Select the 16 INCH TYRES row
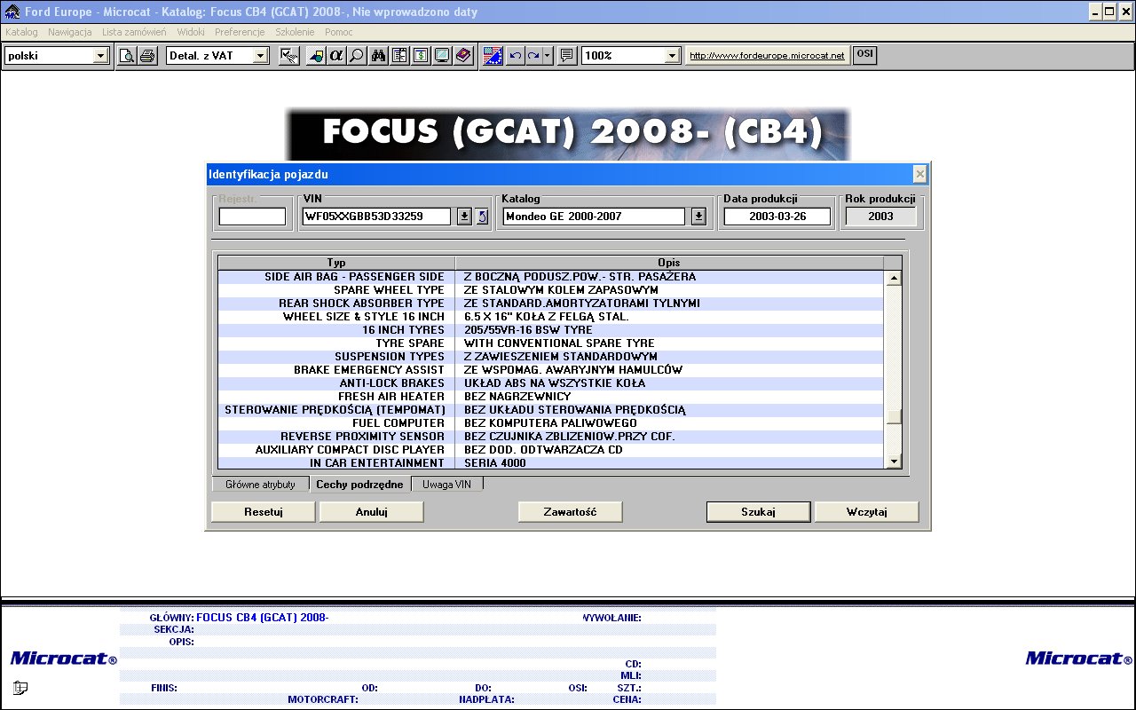Screen dimensions: 1136x710 pos(551,330)
